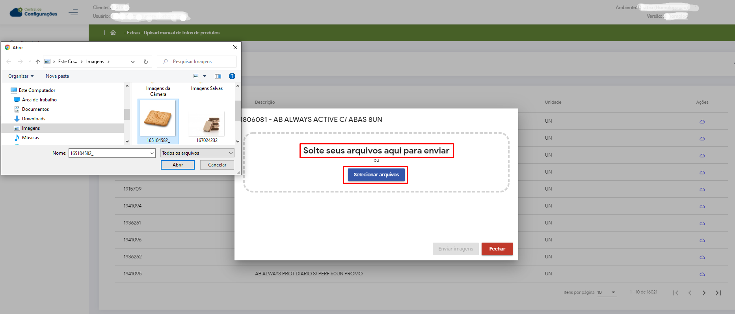Click the Imagens segment in the address path
735x314 pixels.
pyautogui.click(x=95, y=62)
